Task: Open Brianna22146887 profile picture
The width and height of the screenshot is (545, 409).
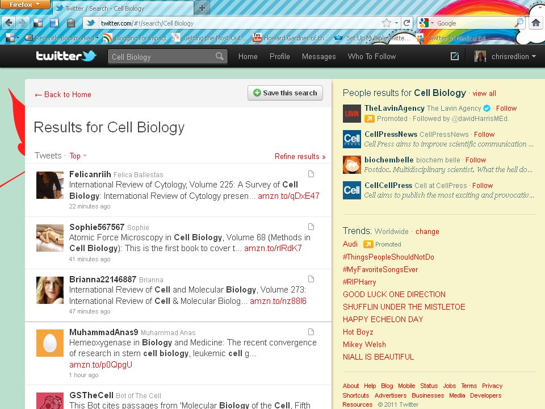Action: [x=50, y=290]
